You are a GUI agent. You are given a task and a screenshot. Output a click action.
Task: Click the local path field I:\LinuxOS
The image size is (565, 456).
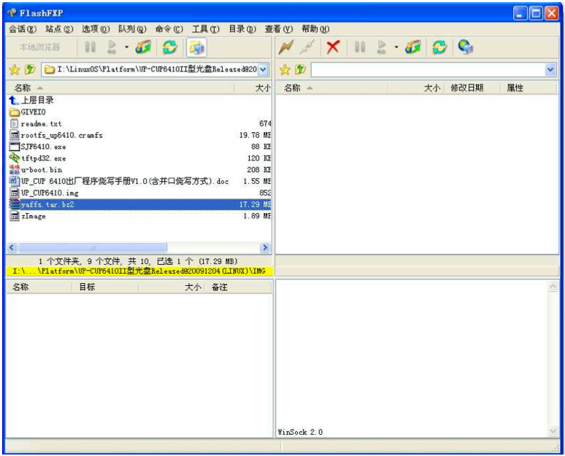pos(150,69)
